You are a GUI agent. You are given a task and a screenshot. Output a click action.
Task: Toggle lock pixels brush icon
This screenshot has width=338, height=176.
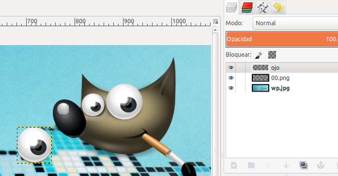point(259,55)
